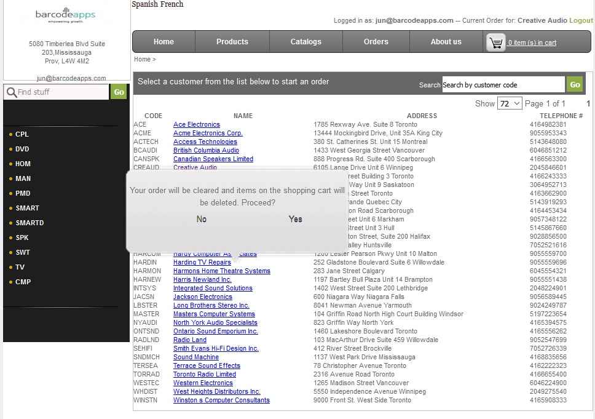Confirm Yes to clear the order
The height and width of the screenshot is (419, 595).
coord(295,219)
